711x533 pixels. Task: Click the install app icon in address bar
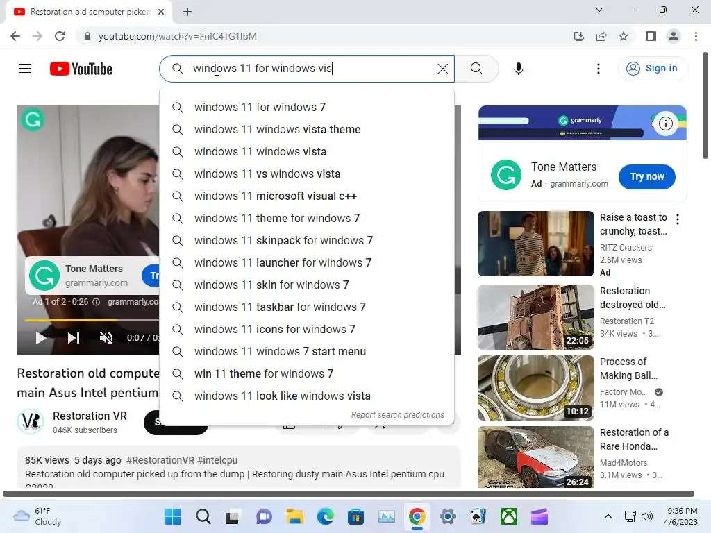[579, 36]
